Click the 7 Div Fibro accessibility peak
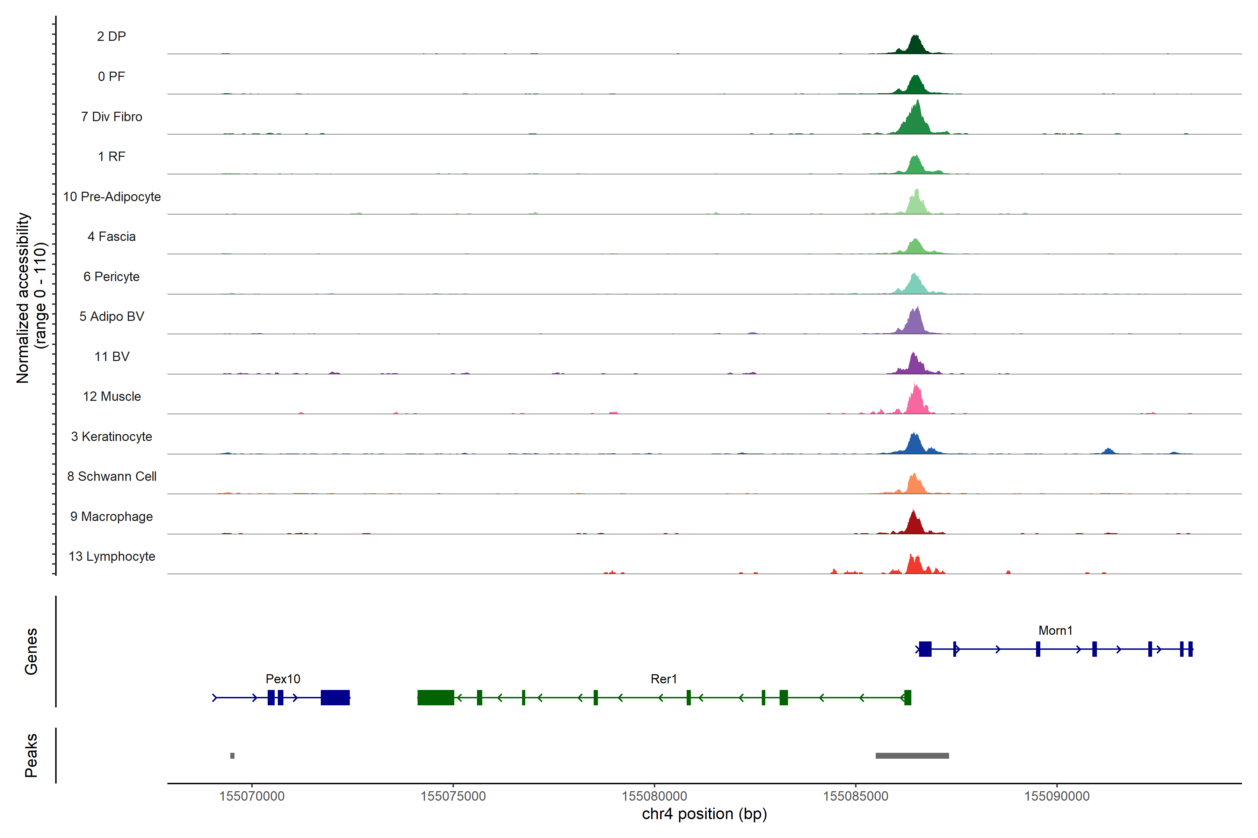This screenshot has height=838, width=1258. pos(916,122)
